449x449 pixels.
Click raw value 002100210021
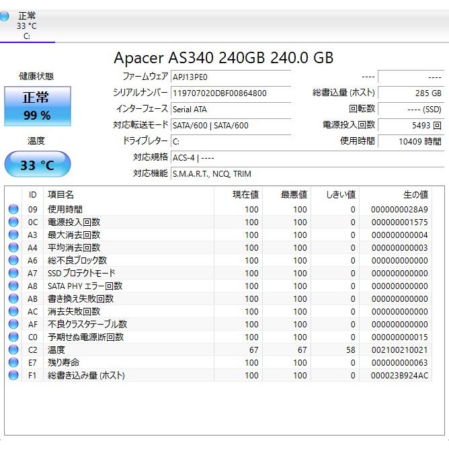point(399,350)
